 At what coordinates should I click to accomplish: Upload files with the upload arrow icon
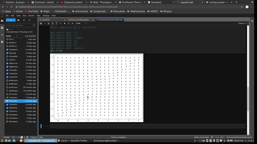[24, 20]
